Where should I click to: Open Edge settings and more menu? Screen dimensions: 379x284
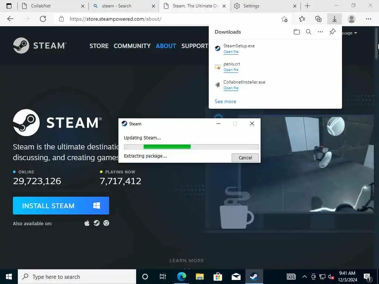[368, 19]
